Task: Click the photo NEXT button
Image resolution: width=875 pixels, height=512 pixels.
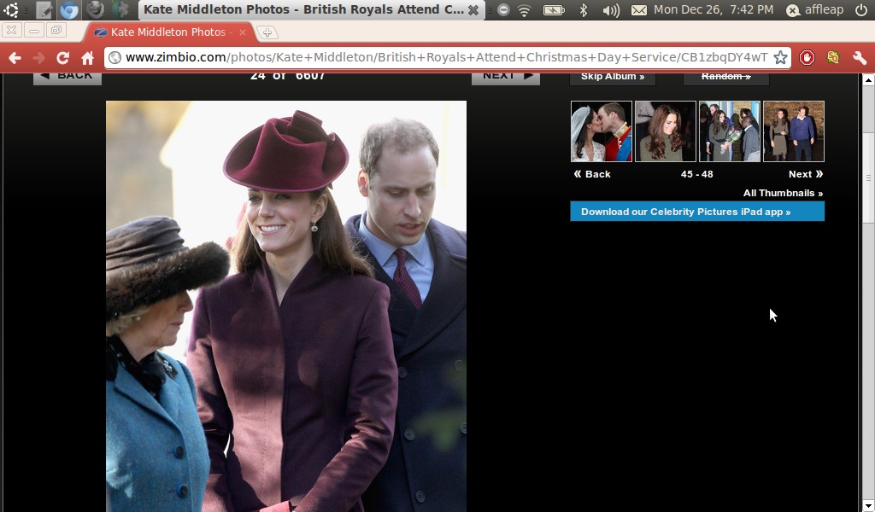Action: pos(506,79)
